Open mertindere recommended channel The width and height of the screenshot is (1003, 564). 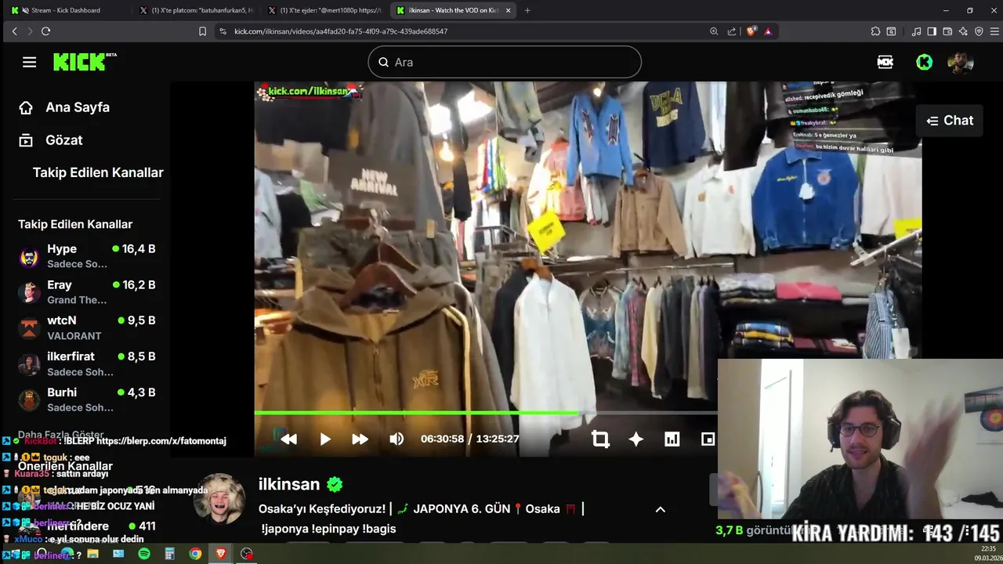(86, 526)
